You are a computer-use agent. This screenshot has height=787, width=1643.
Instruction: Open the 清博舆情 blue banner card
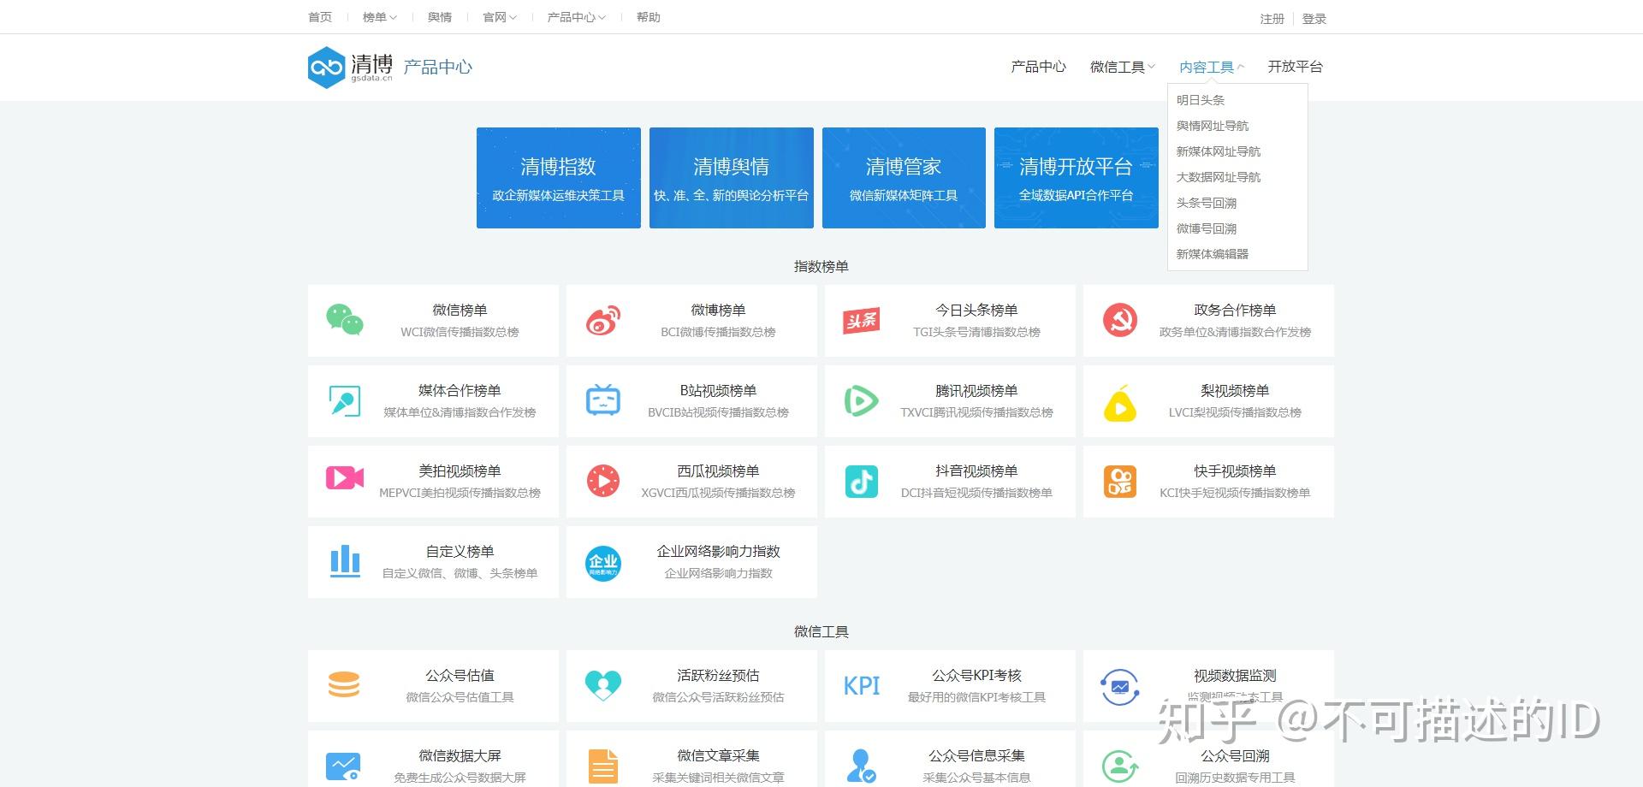(732, 178)
